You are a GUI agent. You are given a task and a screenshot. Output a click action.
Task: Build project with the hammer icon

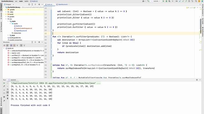[148, 1]
